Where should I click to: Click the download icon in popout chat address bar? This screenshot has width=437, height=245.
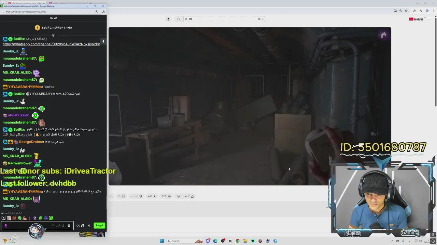click(x=103, y=12)
